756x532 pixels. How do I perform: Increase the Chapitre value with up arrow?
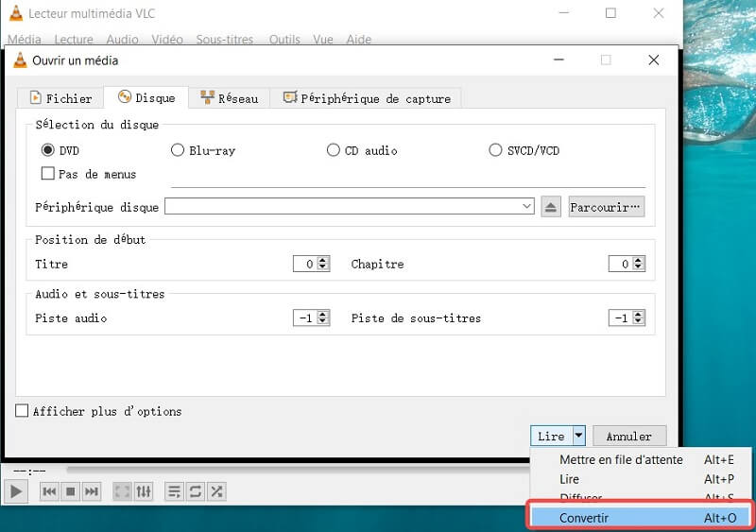[x=639, y=260]
